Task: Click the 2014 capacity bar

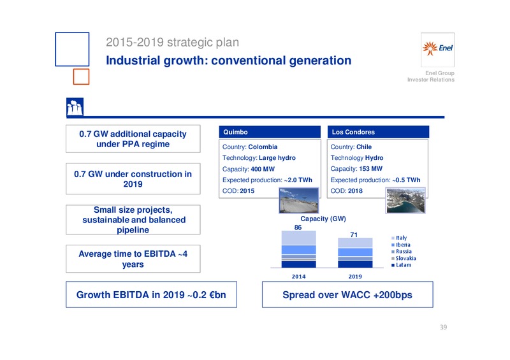Action: (298, 249)
